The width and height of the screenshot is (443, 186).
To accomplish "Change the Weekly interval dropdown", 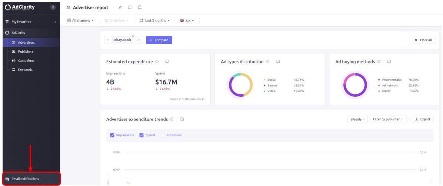I will [358, 119].
